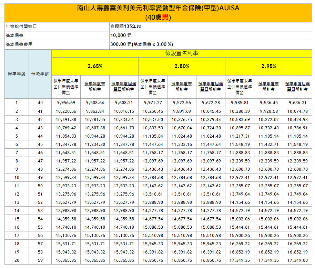Open 保單年度末年金保單價值準備金 link under 2.80%
This screenshot has height=268, width=315.
pos(153,87)
